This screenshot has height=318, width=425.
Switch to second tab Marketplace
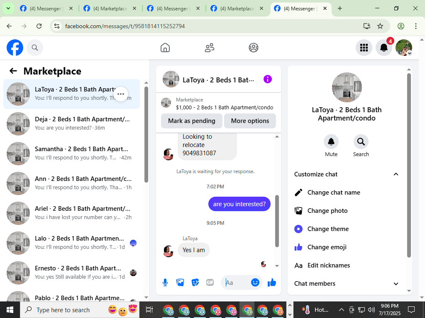click(110, 8)
